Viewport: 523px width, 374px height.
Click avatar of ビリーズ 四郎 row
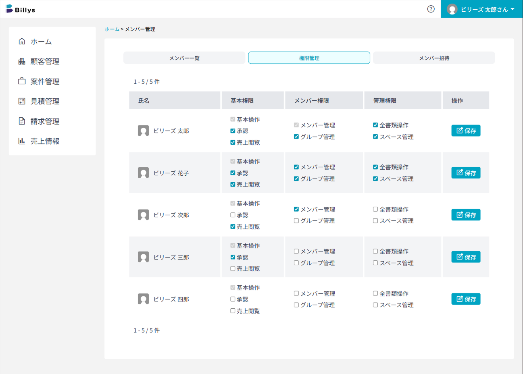point(143,299)
